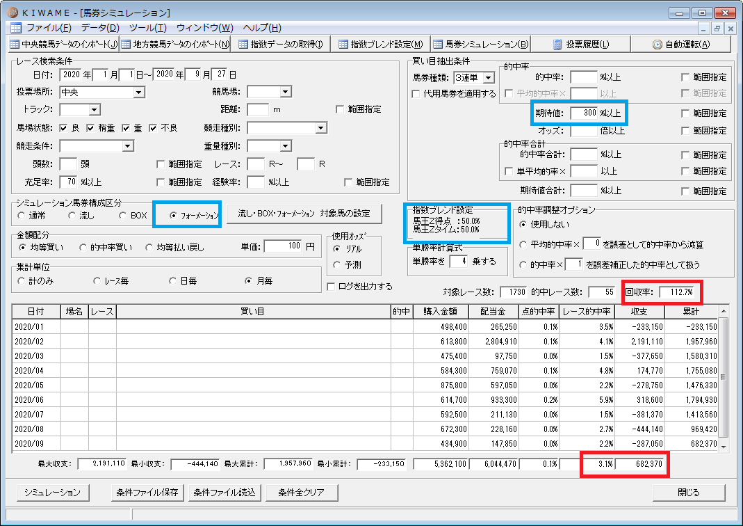Click the 指数ブレンド設定 toolbar icon
Image resolution: width=743 pixels, height=526 pixels.
click(343, 44)
